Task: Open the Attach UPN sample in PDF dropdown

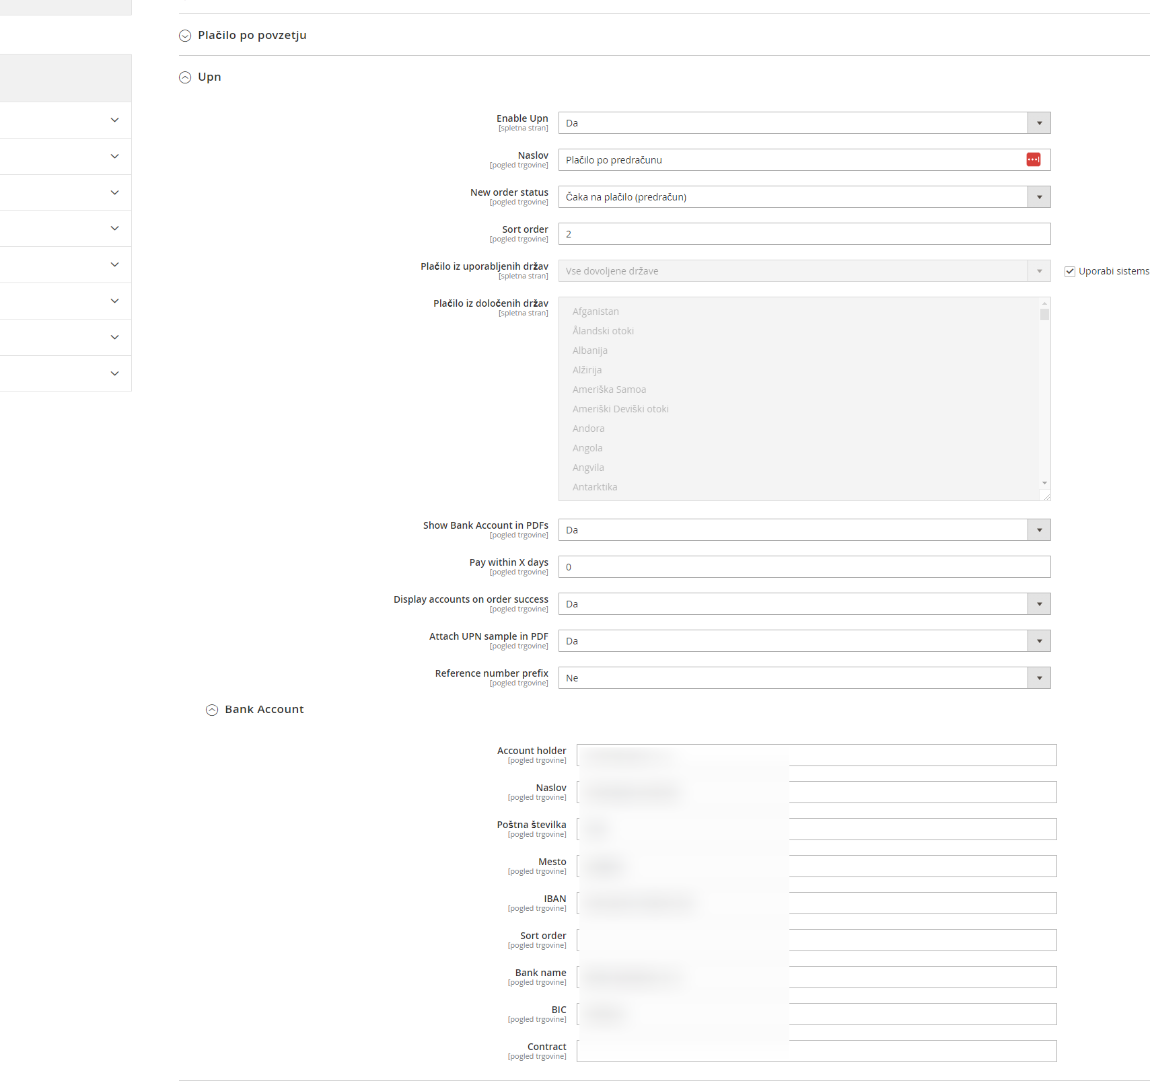Action: coord(804,641)
